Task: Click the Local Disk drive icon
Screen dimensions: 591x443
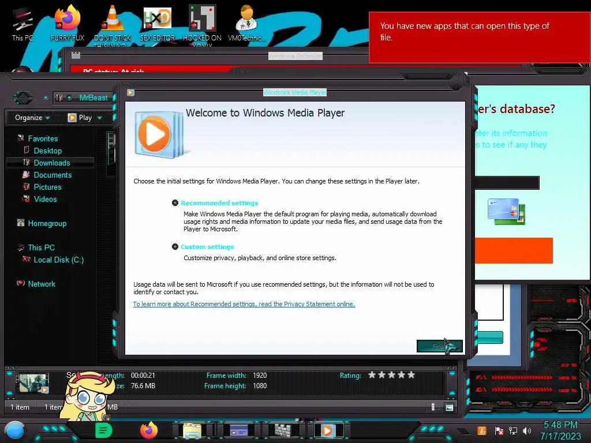Action: [27, 259]
